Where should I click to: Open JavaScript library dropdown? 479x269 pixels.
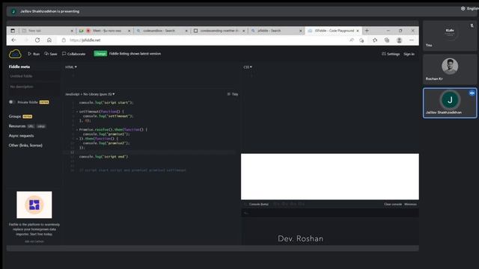(x=90, y=94)
